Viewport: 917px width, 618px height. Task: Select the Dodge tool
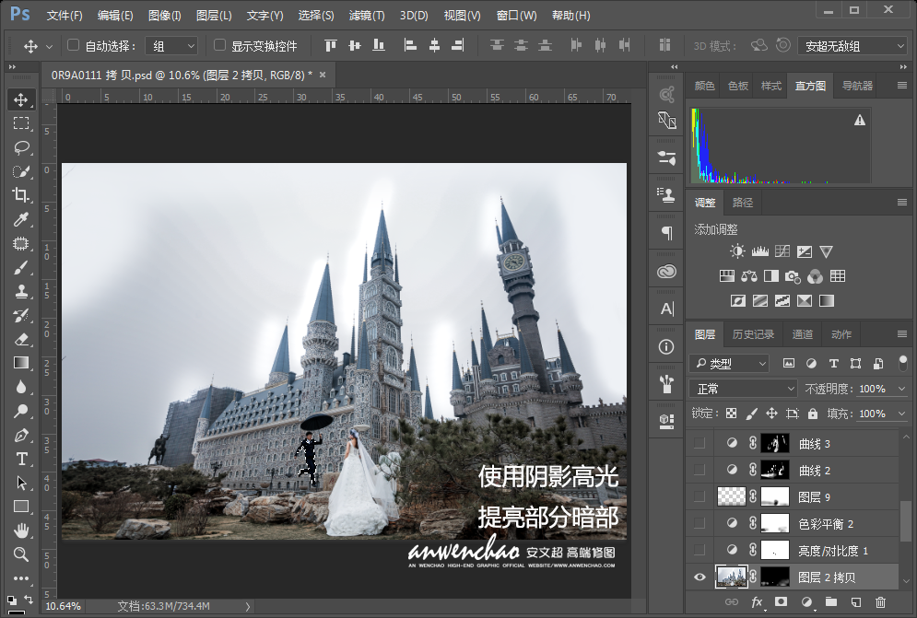coord(21,411)
